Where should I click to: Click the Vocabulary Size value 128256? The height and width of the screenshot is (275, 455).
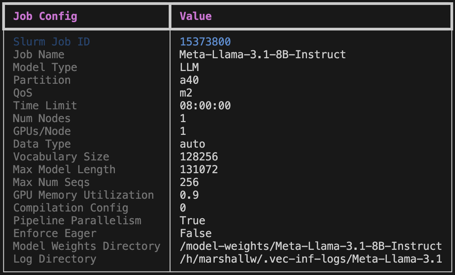click(x=199, y=157)
